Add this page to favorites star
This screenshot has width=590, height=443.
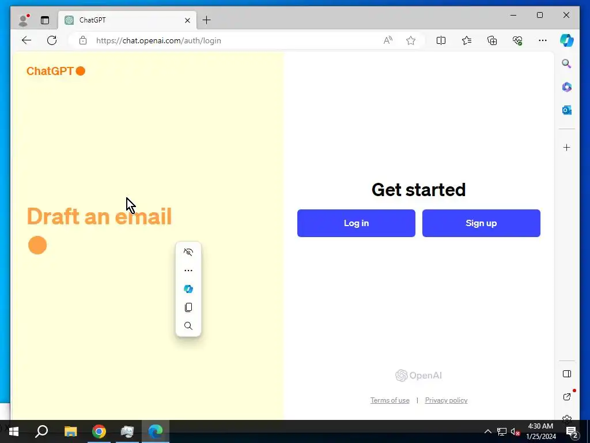click(411, 40)
